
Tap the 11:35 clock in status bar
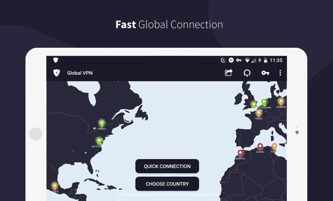pyautogui.click(x=276, y=60)
